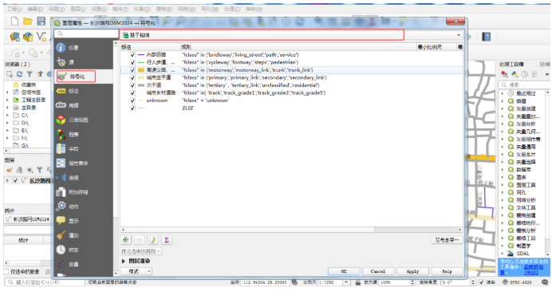This screenshot has height=292, width=552.
Task: Expand the C:\ drive in Browser panel
Action: coord(7,115)
